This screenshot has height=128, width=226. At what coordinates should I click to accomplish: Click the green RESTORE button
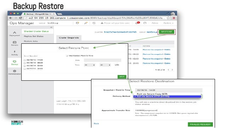pos(166,32)
